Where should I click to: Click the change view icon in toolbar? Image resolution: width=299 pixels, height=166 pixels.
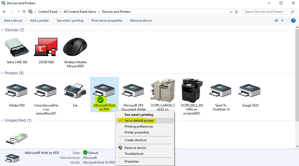277,21
